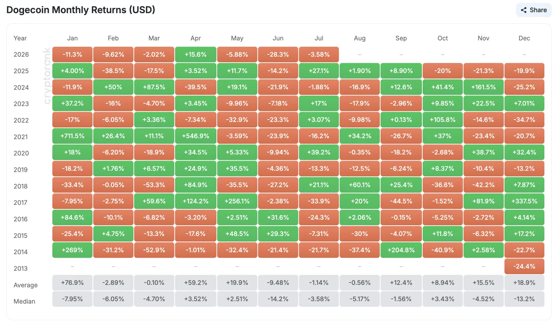Select the May 2017 +256.1% cell
This screenshot has width=559, height=325.
point(237,201)
